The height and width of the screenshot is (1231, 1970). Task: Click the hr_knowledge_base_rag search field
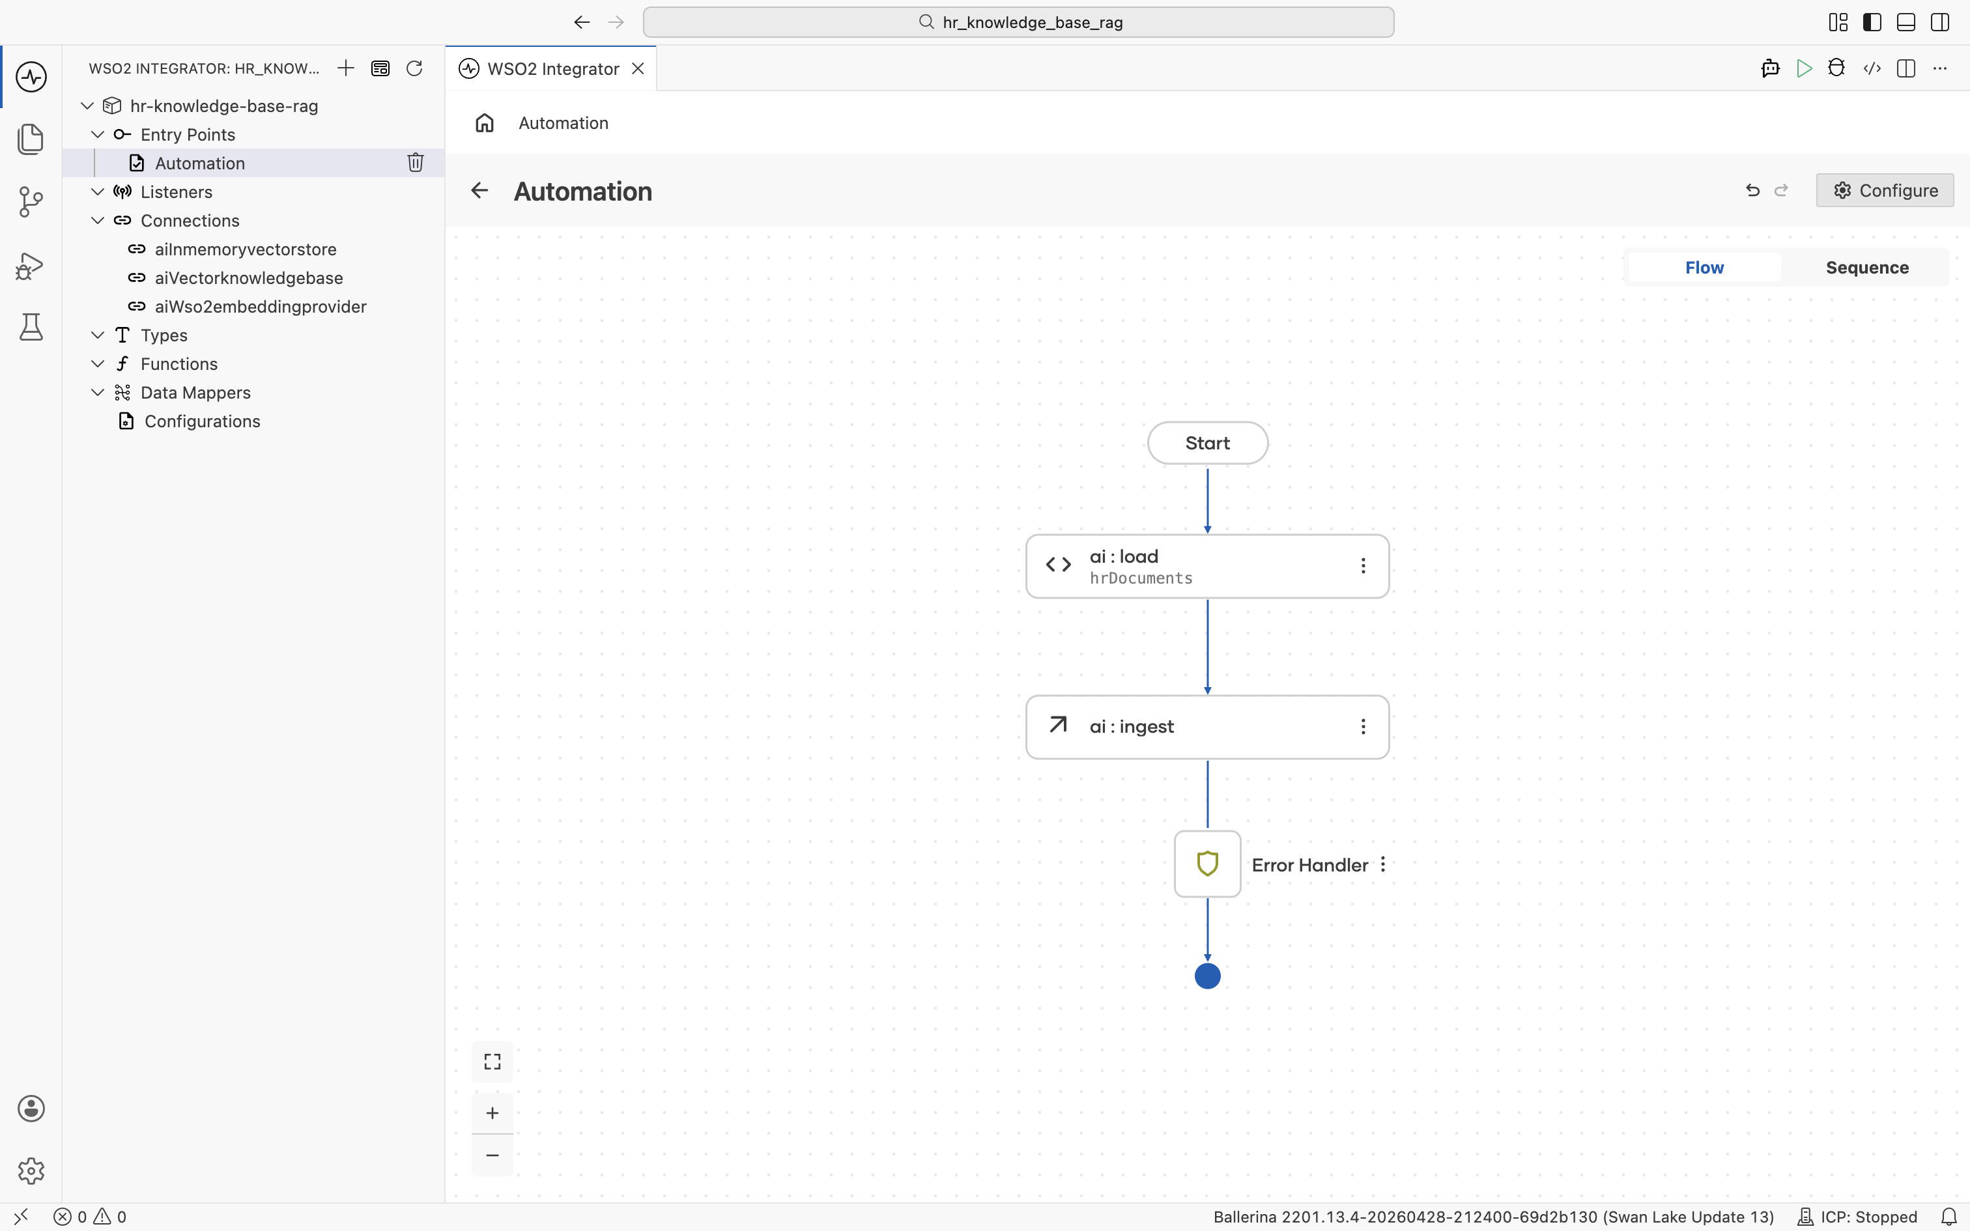pyautogui.click(x=1018, y=22)
